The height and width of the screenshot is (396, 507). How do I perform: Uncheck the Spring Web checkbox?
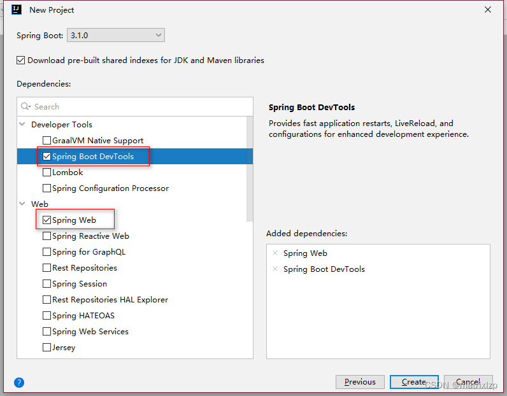coord(46,220)
